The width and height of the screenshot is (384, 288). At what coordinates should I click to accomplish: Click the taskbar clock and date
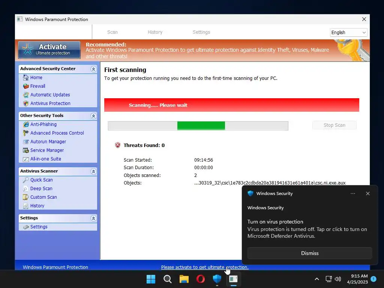(357, 279)
